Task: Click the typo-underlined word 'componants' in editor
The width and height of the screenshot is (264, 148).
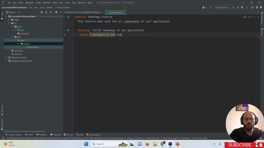Action: pyautogui.click(x=132, y=21)
